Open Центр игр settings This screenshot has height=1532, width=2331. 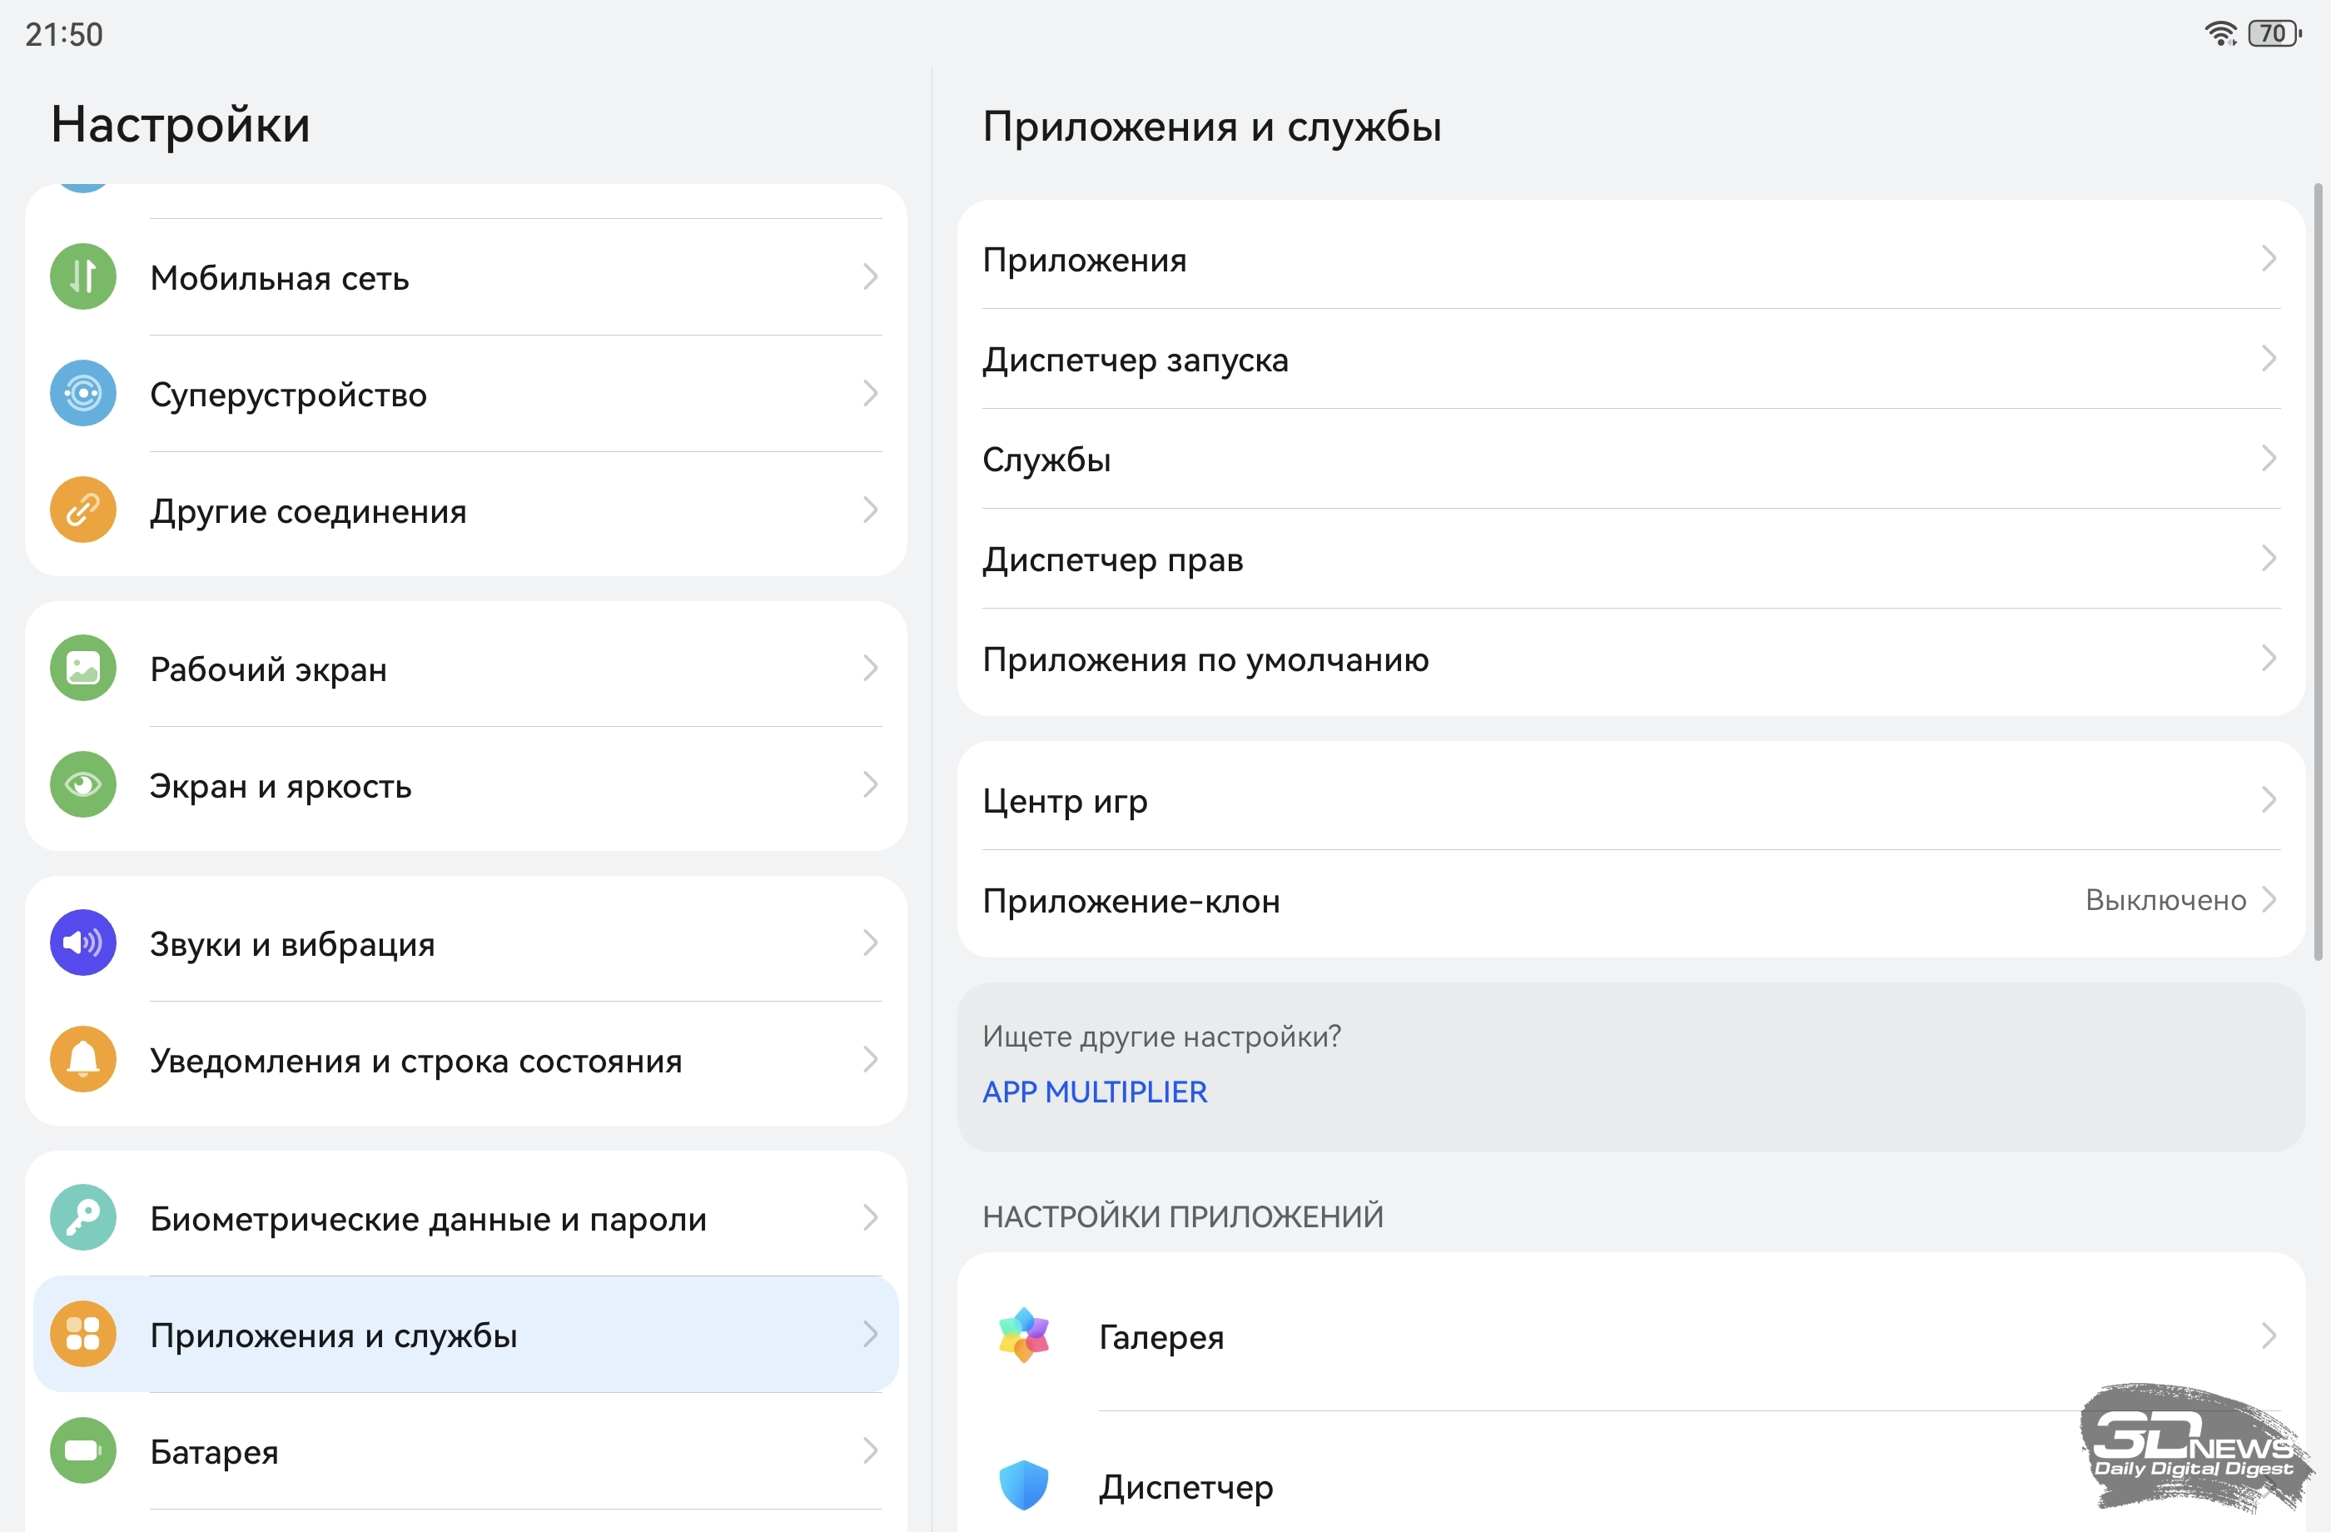1065,801
